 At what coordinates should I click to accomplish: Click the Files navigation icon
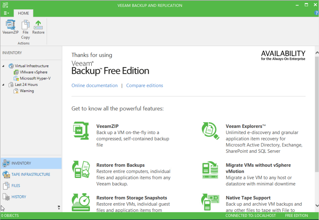coord(6,186)
